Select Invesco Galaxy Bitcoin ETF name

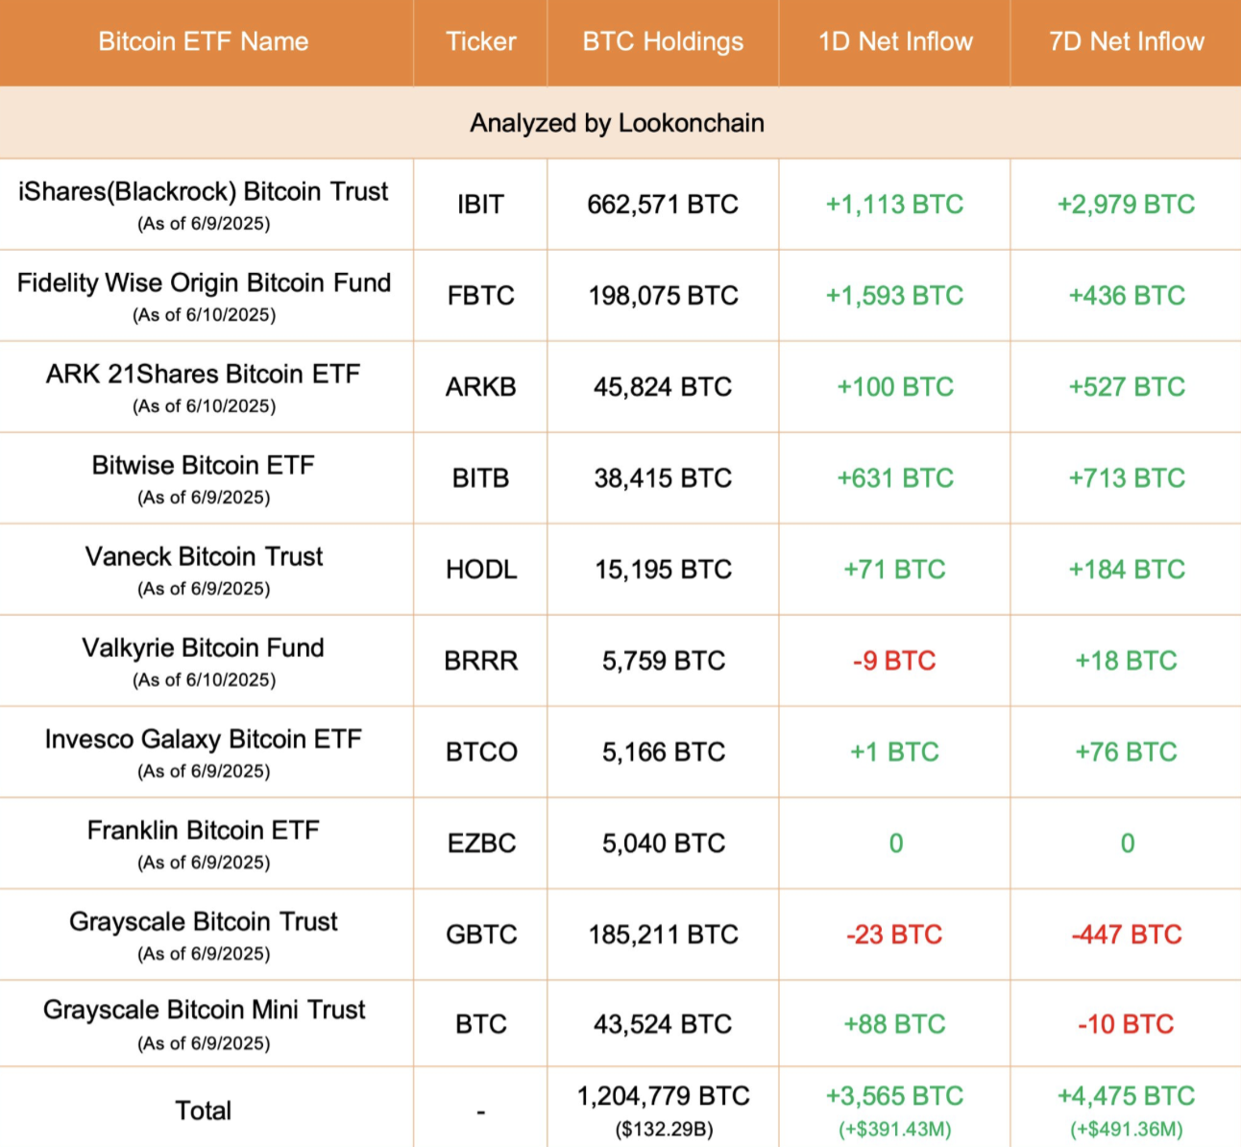pyautogui.click(x=204, y=740)
